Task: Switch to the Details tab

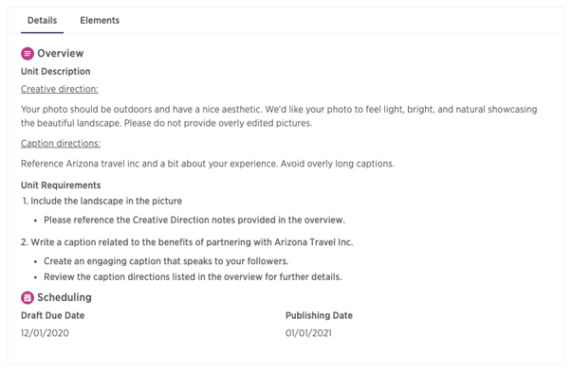Action: (42, 21)
